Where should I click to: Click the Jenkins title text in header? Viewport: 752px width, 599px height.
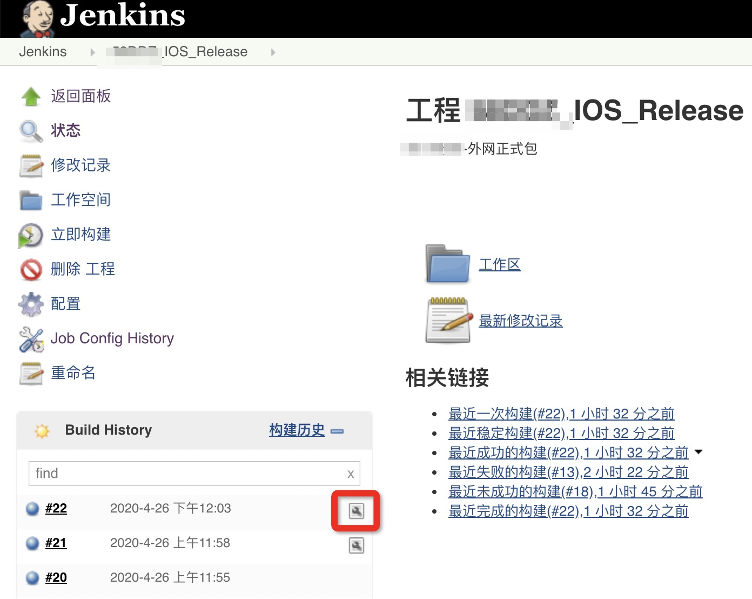click(x=123, y=15)
